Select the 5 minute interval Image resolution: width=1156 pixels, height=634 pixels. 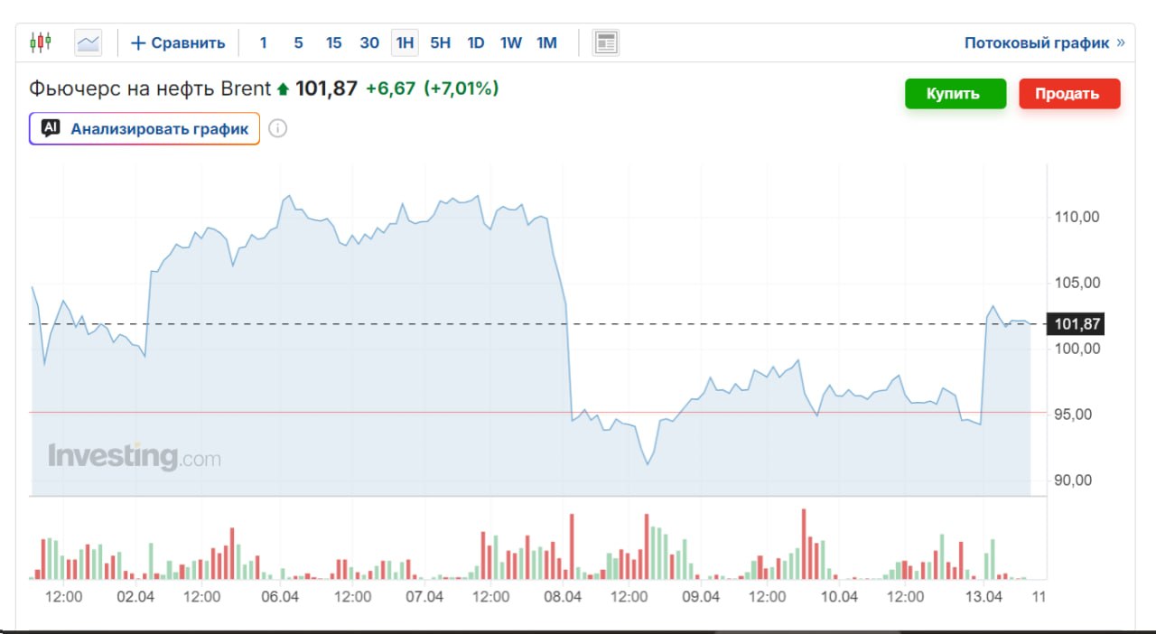pos(298,42)
